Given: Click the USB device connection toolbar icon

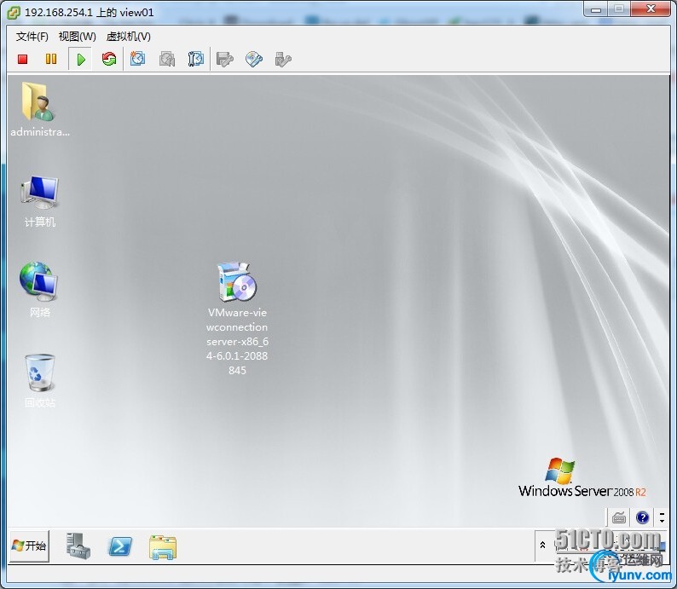Looking at the screenshot, I should point(283,59).
